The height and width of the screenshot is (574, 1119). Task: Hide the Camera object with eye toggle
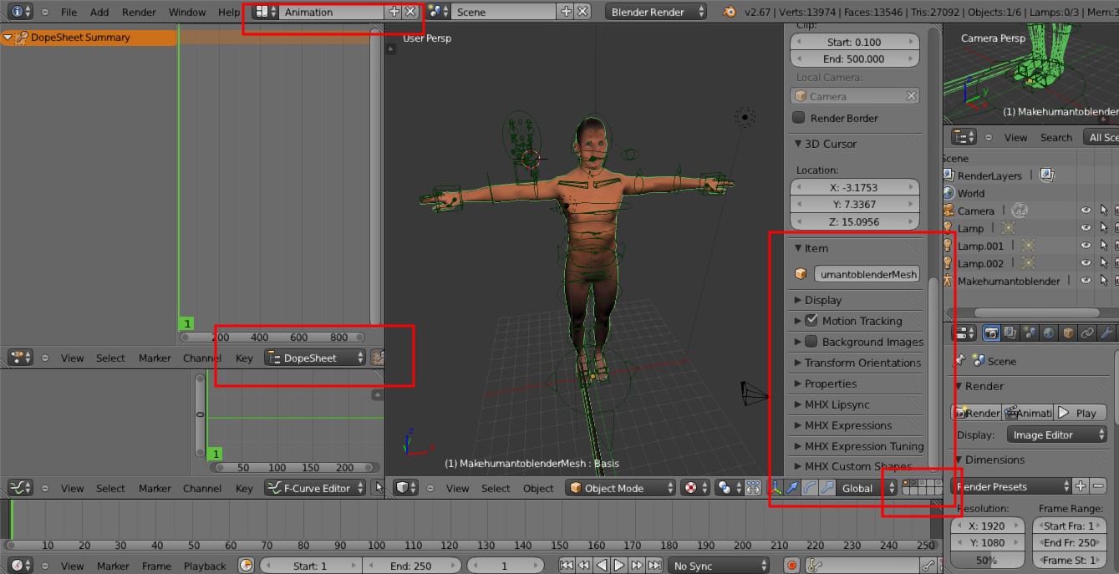pos(1086,211)
